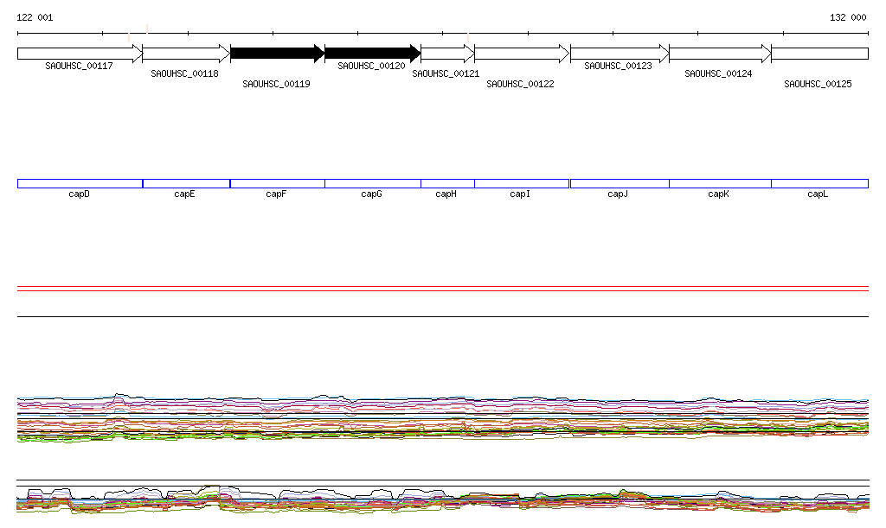Click the capI annotation box

521,183
